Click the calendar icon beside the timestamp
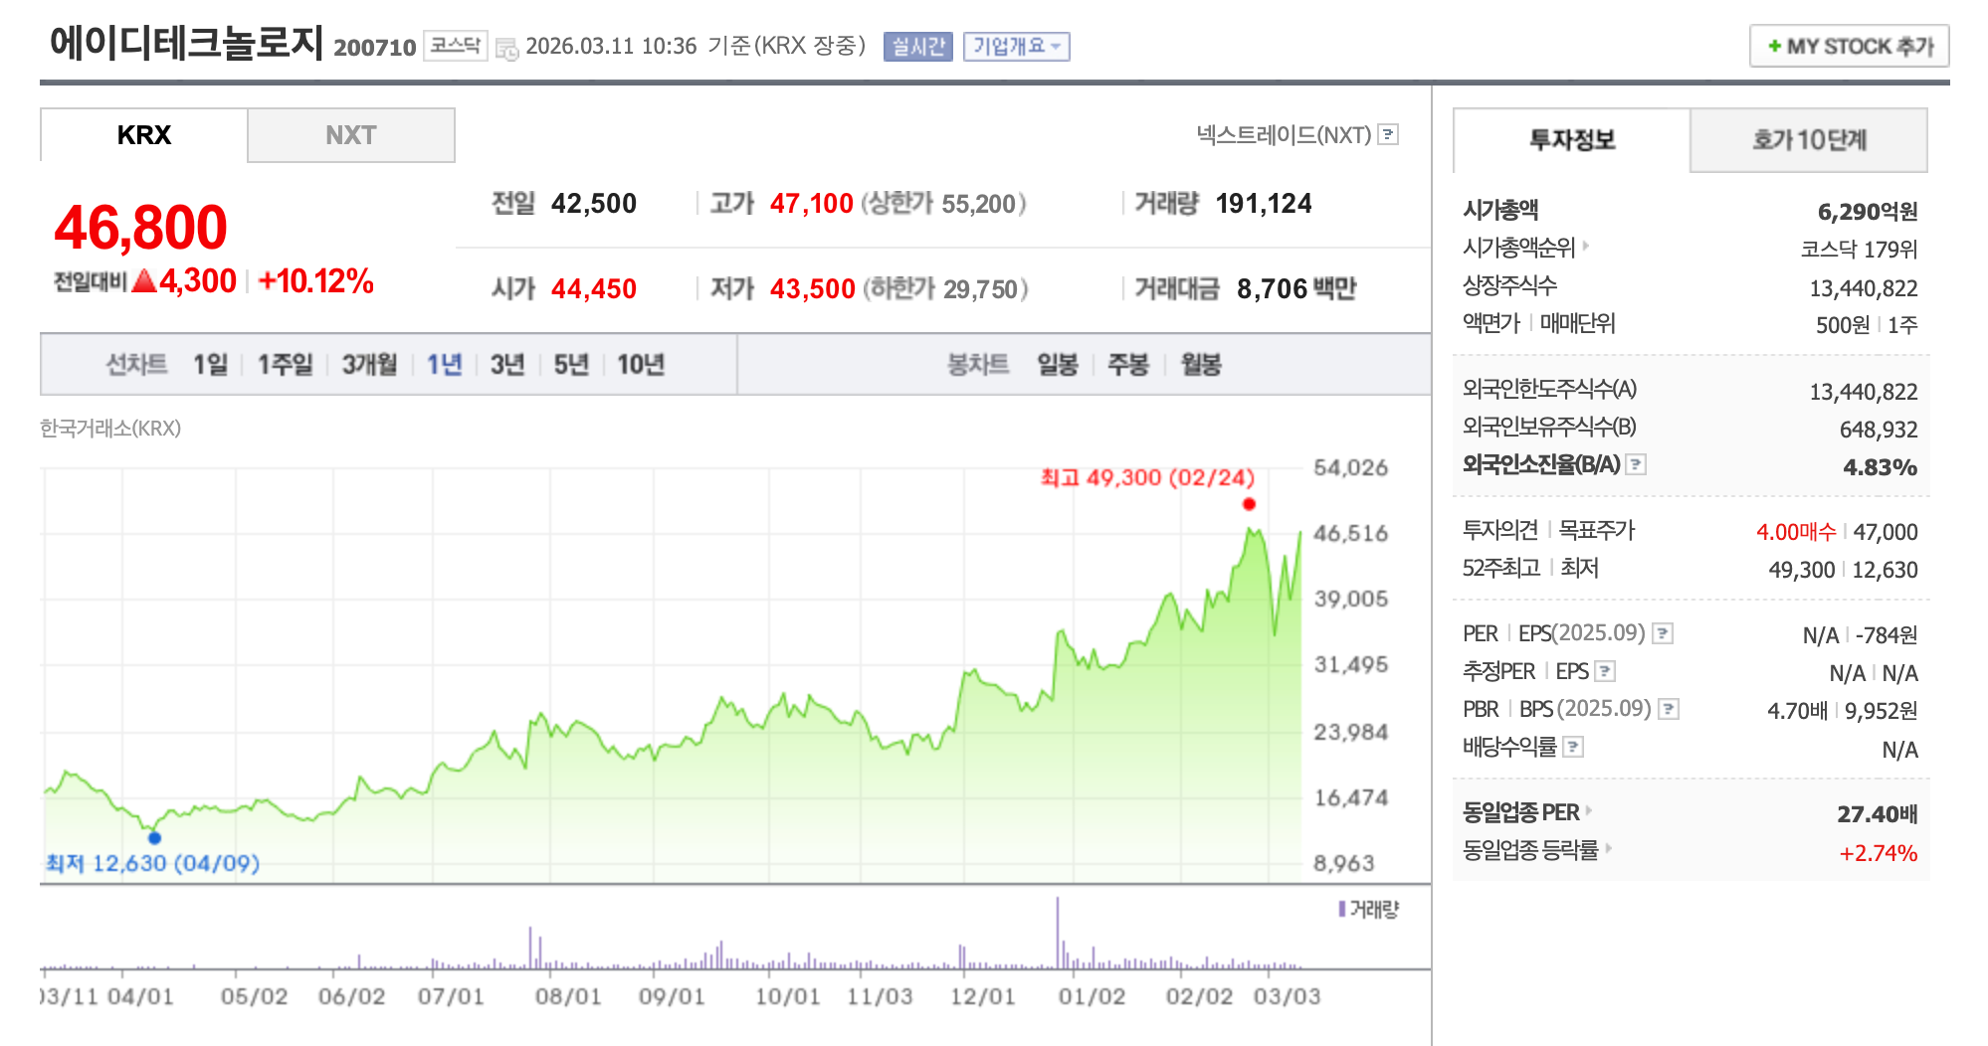This screenshot has width=1988, height=1046. [506, 48]
